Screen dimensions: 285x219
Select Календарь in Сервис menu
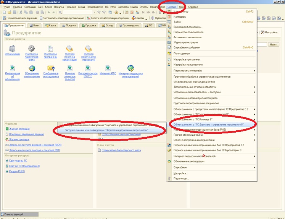point(212,17)
